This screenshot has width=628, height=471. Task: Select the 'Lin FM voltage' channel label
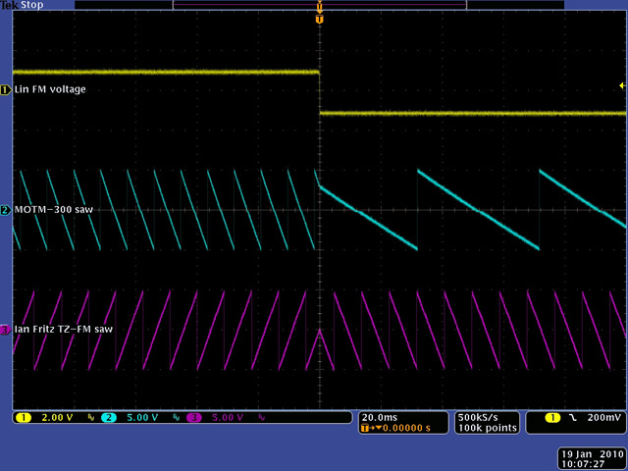tap(50, 89)
